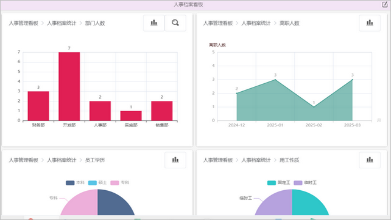Click the 离职人数 breadcrumb label
Image resolution: width=391 pixels, height=220 pixels.
pyautogui.click(x=289, y=23)
